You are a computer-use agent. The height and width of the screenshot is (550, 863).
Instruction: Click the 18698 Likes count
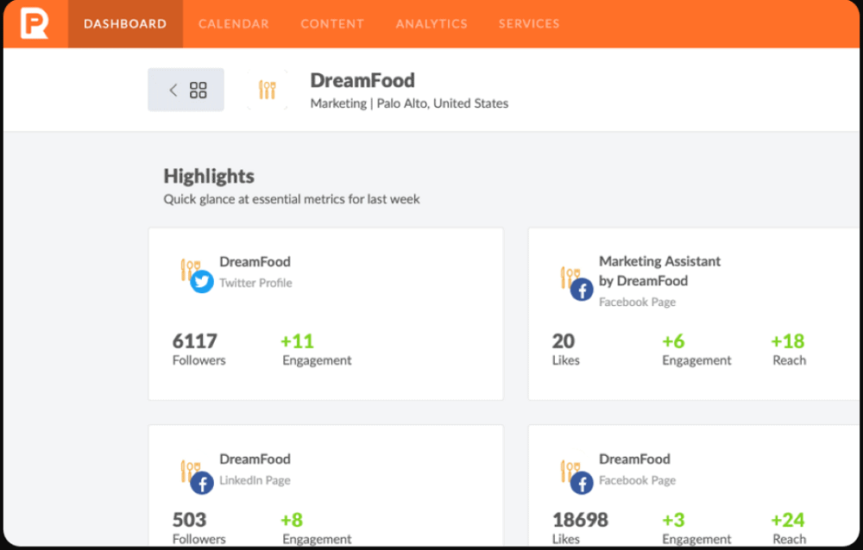tap(580, 520)
